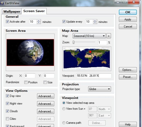Image resolution: width=142 pixels, height=127 pixels.
Task: Toggle the Activate after checkbox
Action: point(7,22)
